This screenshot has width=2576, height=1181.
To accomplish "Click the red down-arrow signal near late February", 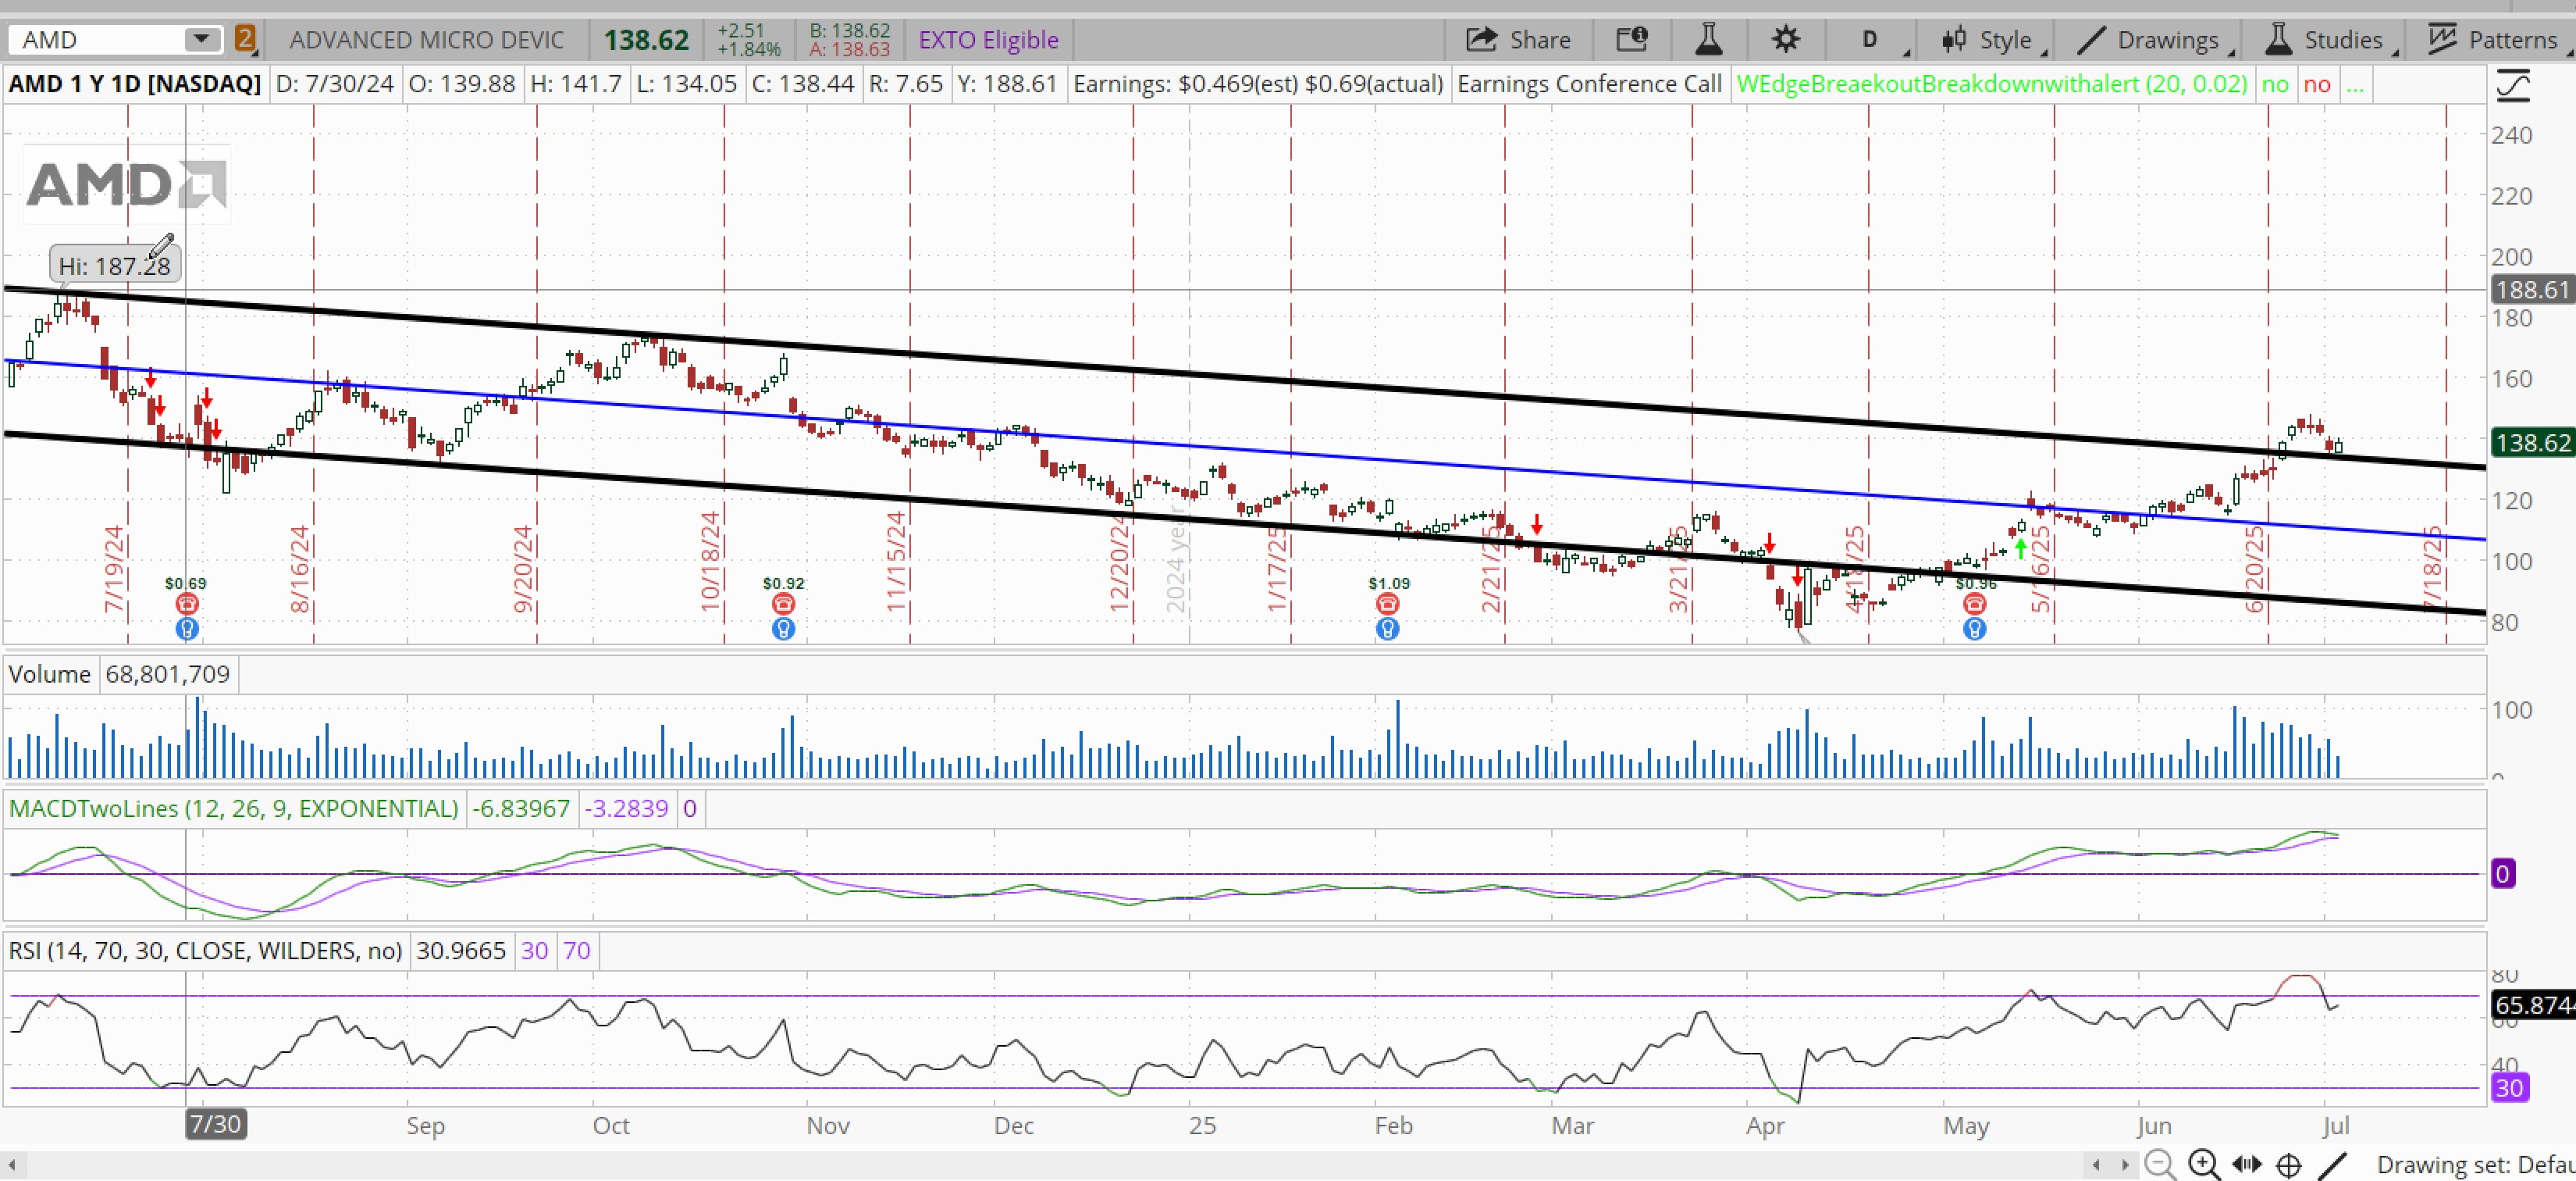I will click(1537, 526).
